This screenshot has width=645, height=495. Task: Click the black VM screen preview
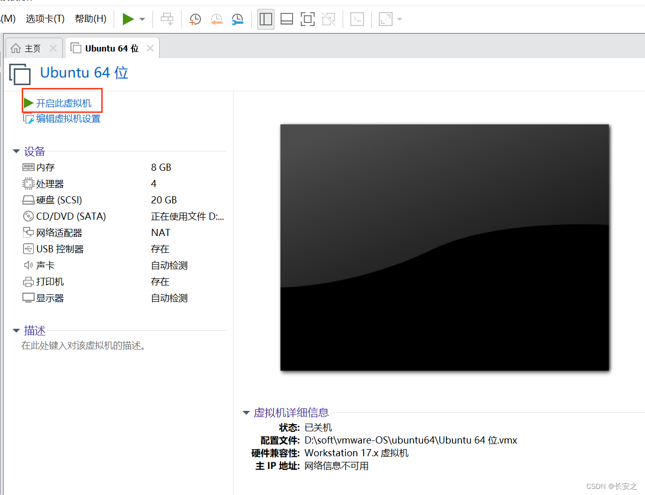click(445, 247)
